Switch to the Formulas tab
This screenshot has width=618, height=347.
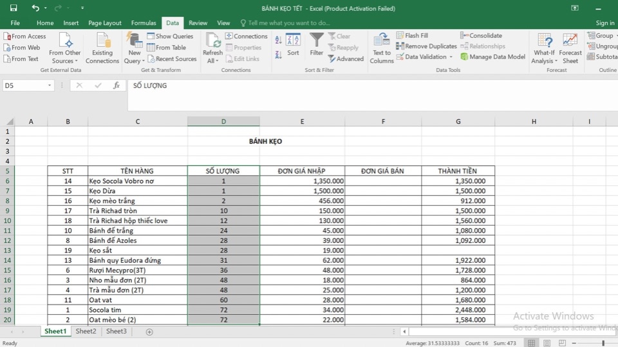pyautogui.click(x=144, y=23)
